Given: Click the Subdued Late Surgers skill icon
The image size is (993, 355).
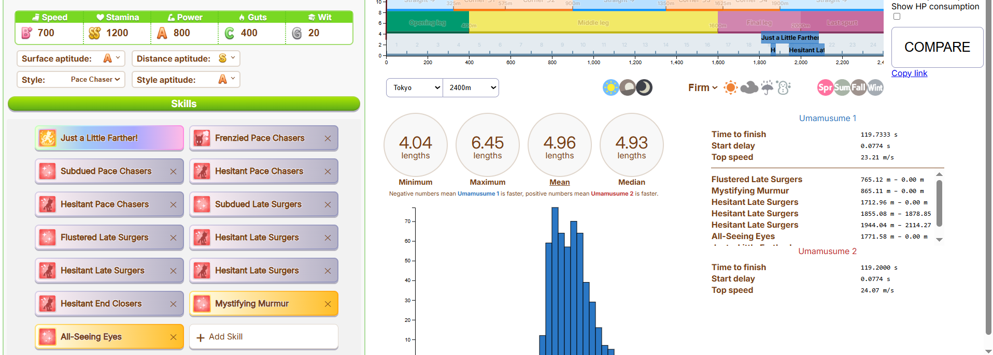Looking at the screenshot, I should pos(202,204).
